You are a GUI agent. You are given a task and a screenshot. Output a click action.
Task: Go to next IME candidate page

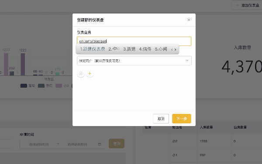pos(175,50)
